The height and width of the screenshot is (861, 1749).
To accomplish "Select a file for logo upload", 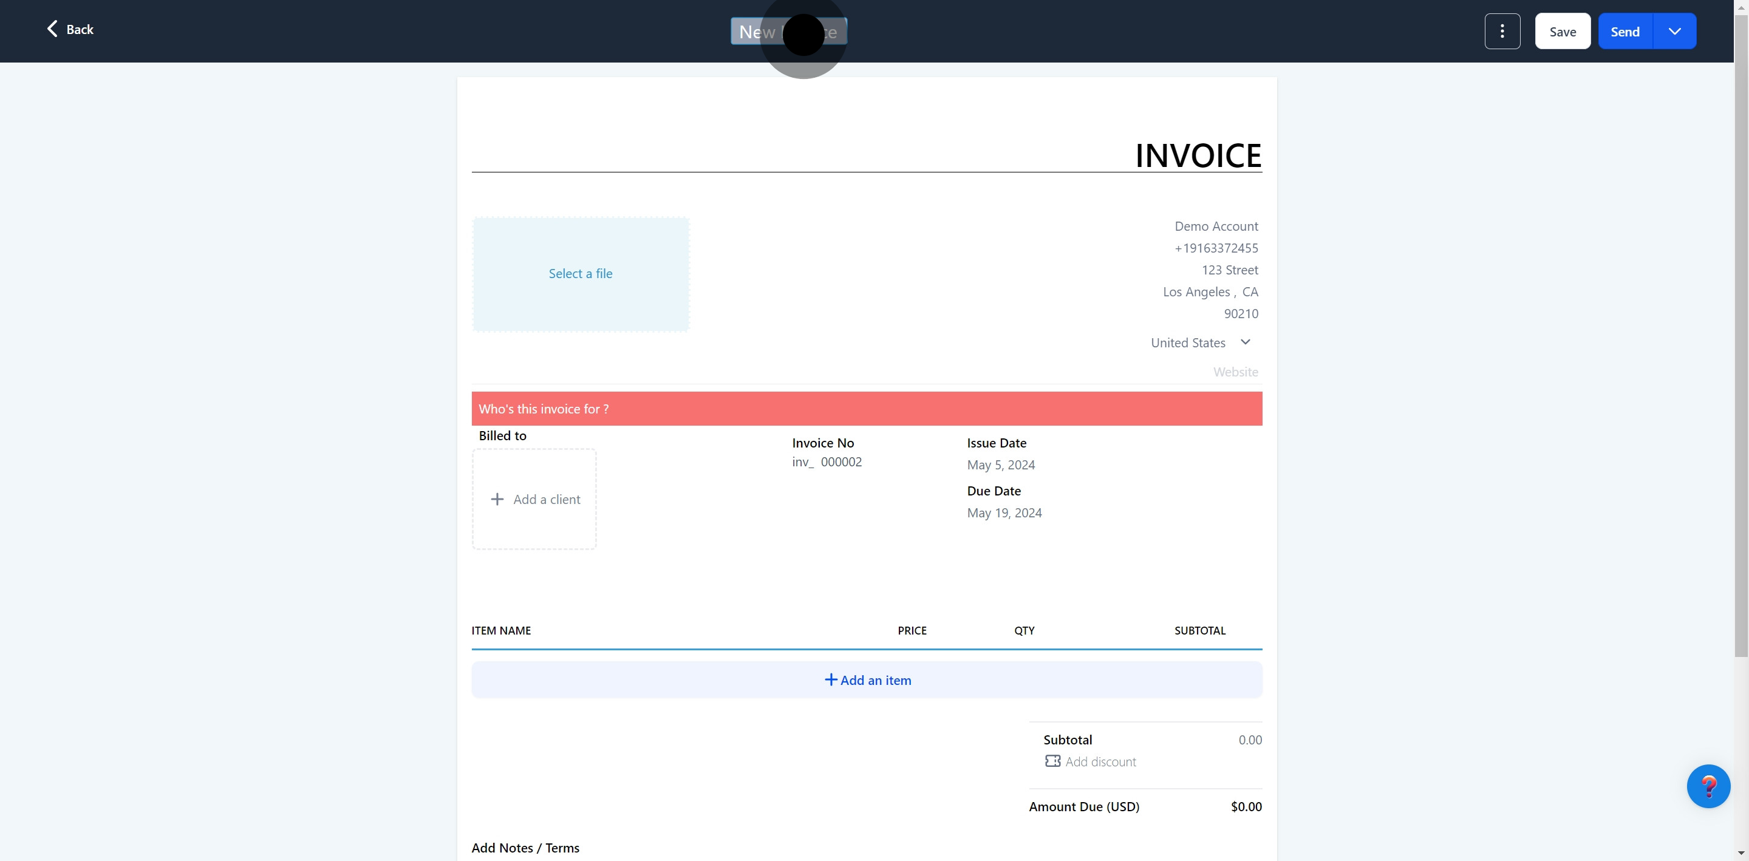I will (581, 274).
